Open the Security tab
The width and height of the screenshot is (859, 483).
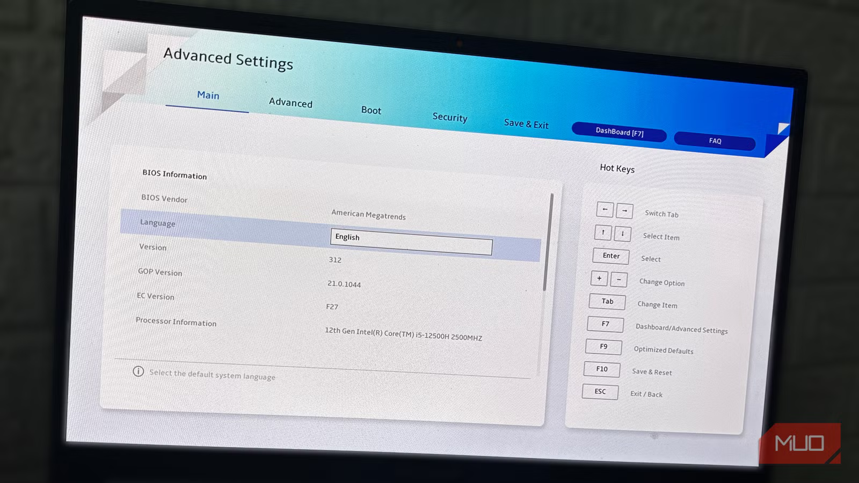pos(450,117)
